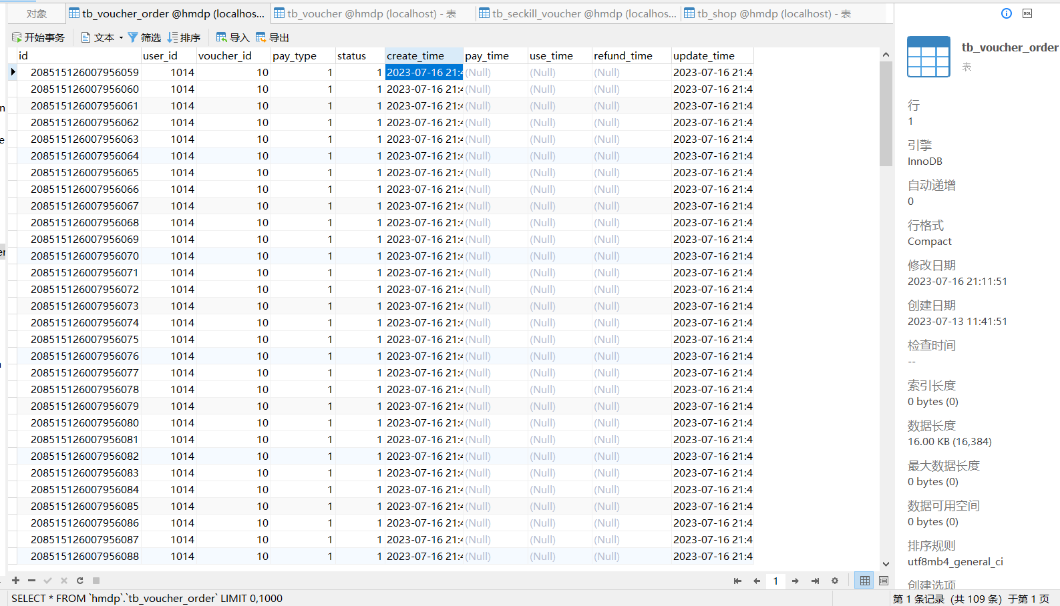Click the discard changes X icon

point(64,581)
